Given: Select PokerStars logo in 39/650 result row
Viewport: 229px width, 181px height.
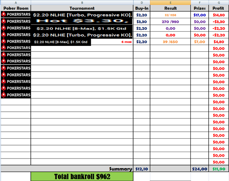Looking at the screenshot, I should 16,41.
